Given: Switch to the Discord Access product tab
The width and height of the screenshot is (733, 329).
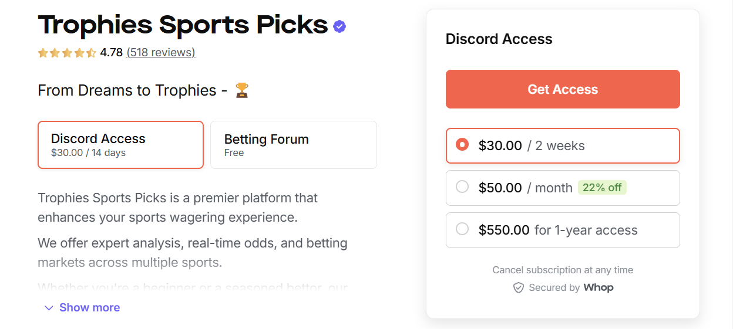Looking at the screenshot, I should [x=120, y=145].
